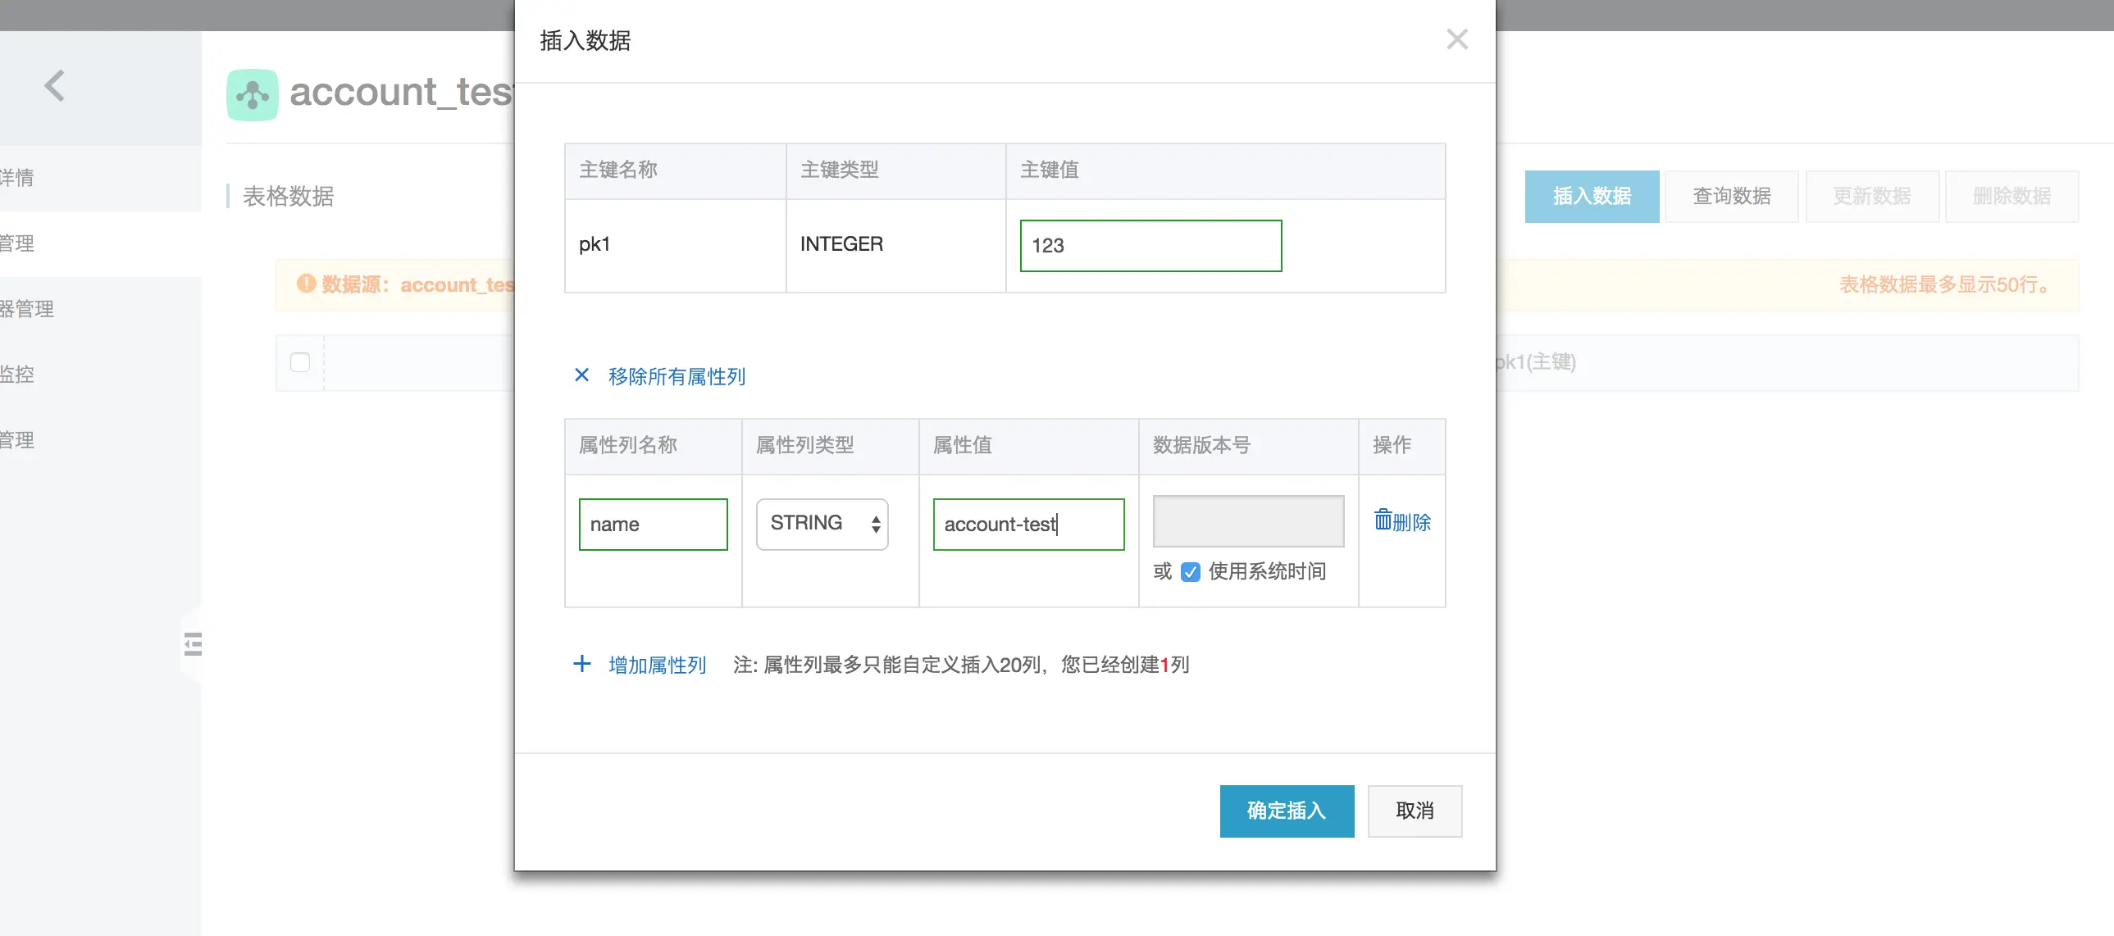Uncheck the use system time checkbox
The width and height of the screenshot is (2114, 936).
coord(1190,571)
